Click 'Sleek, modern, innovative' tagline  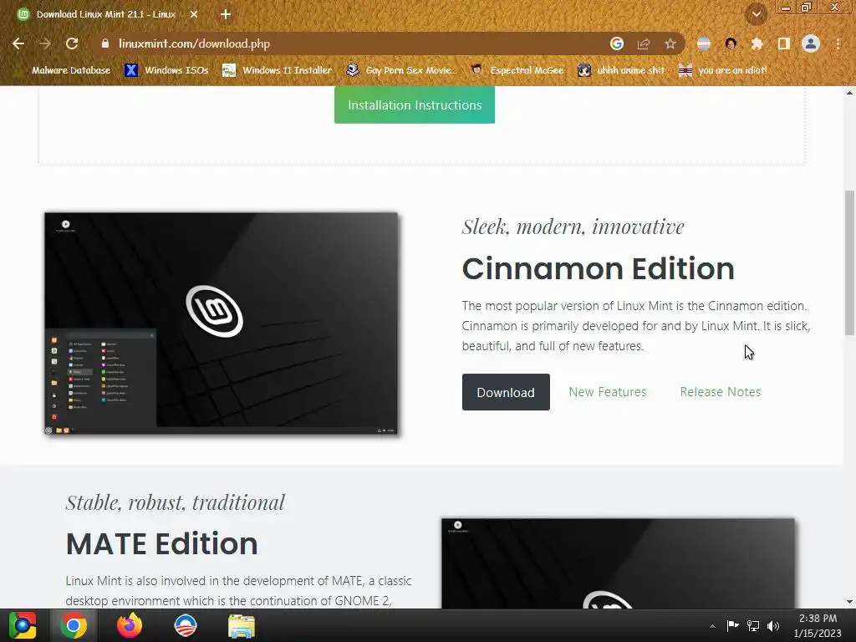[573, 227]
